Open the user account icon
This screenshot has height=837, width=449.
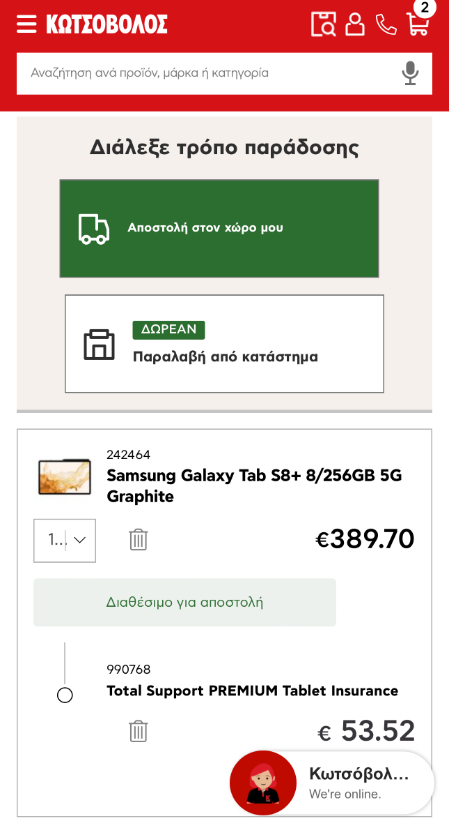pyautogui.click(x=355, y=24)
